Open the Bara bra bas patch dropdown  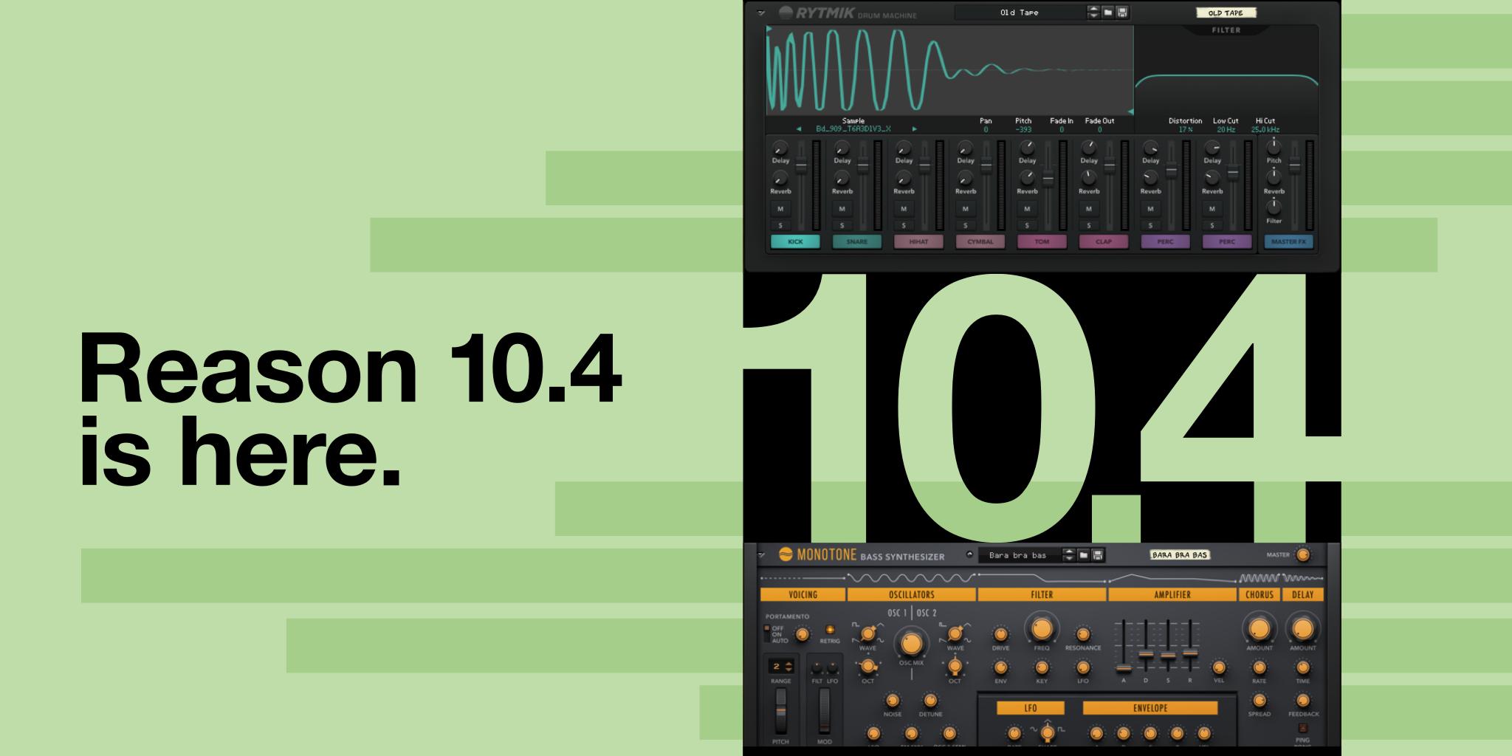click(1020, 555)
